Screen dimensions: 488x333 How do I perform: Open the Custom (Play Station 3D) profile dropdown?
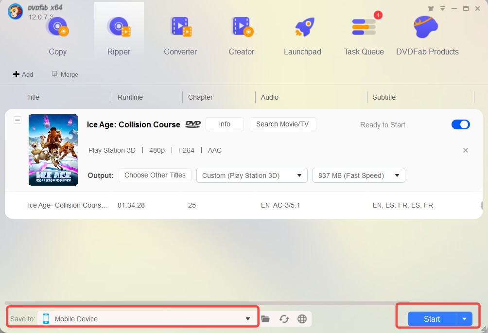(252, 175)
